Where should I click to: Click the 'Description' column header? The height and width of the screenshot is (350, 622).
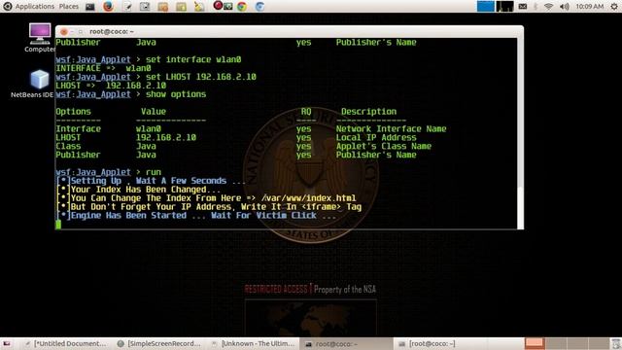pyautogui.click(x=368, y=112)
